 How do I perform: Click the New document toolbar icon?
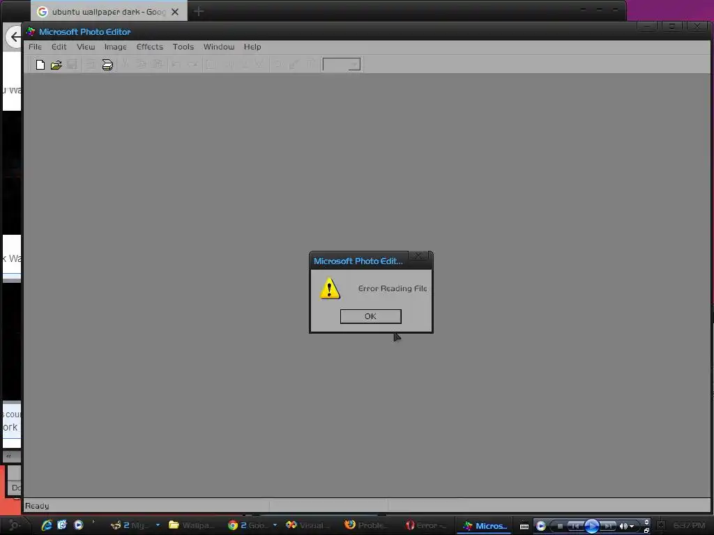coord(40,65)
